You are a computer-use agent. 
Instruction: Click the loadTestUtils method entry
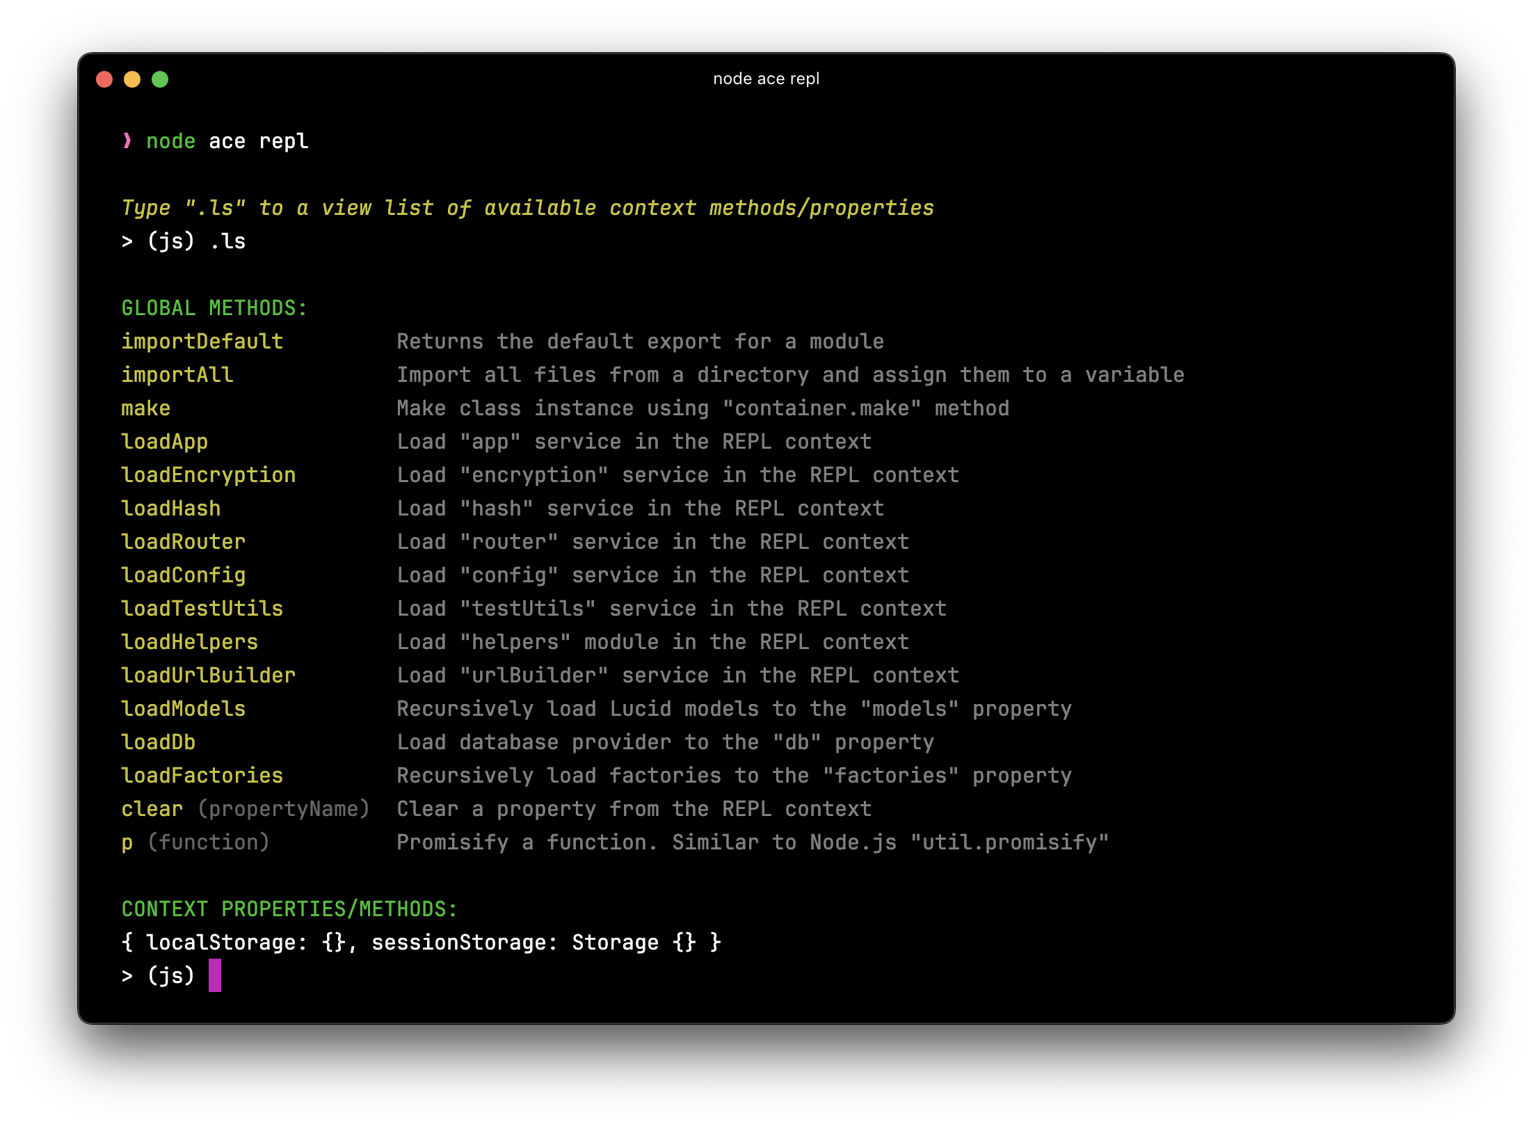point(202,609)
